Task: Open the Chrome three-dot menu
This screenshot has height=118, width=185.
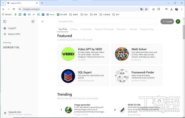Action: pos(182,9)
